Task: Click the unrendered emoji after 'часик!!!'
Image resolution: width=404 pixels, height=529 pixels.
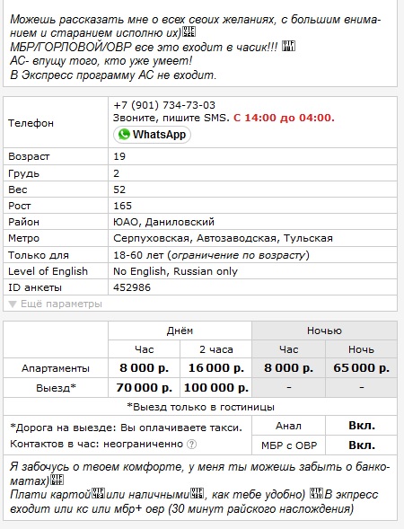Action: (288, 46)
